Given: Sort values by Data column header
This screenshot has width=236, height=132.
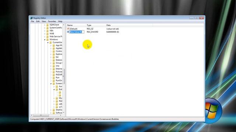Looking at the screenshot, I should tap(129, 25).
